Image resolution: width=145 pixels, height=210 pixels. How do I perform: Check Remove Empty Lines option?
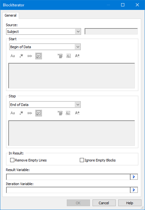pyautogui.click(x=28, y=160)
